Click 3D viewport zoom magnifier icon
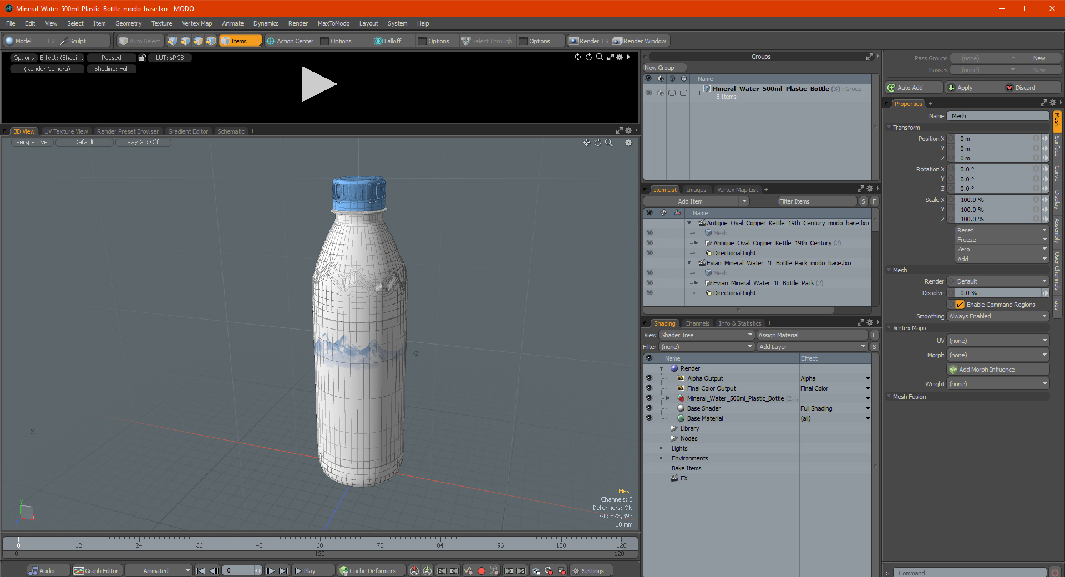 point(608,143)
